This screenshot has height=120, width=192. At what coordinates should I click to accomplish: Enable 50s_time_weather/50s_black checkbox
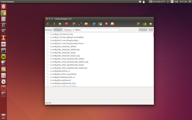(x=48, y=65)
